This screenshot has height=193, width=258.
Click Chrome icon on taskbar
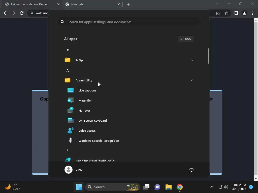click(179, 187)
